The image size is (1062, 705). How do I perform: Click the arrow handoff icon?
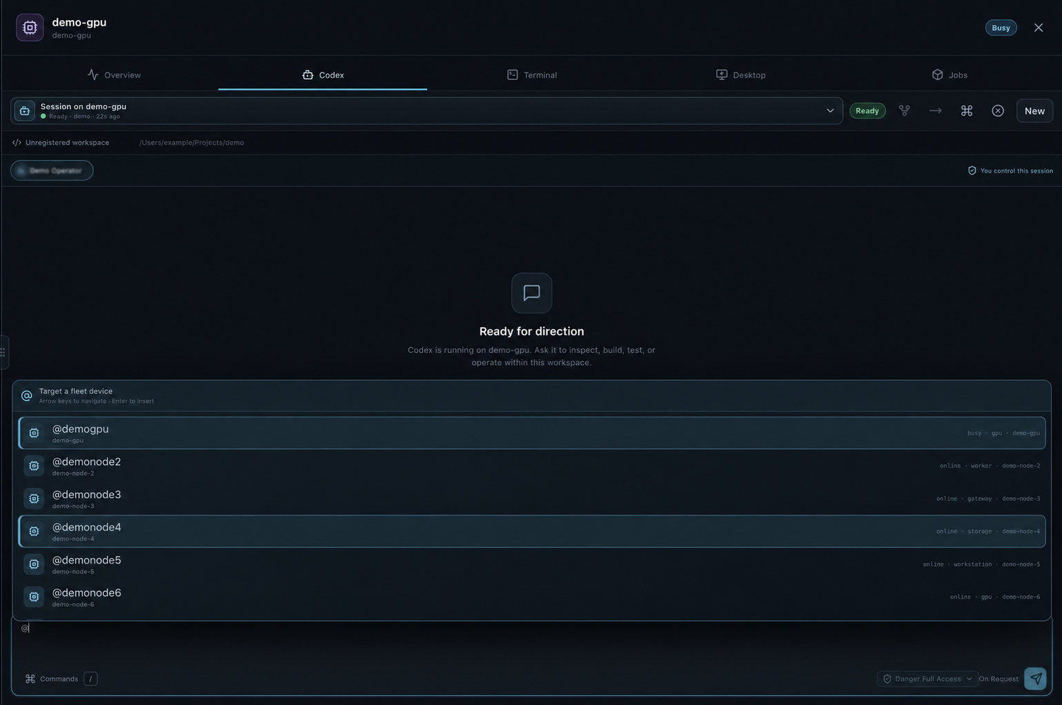[x=935, y=110]
